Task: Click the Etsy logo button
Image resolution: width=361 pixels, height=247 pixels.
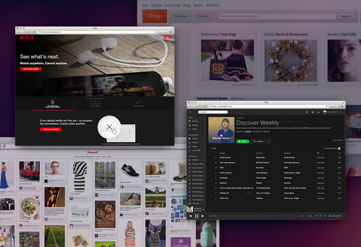Action: tap(155, 16)
